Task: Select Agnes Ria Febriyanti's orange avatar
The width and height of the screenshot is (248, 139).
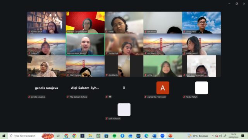Action: click(163, 88)
